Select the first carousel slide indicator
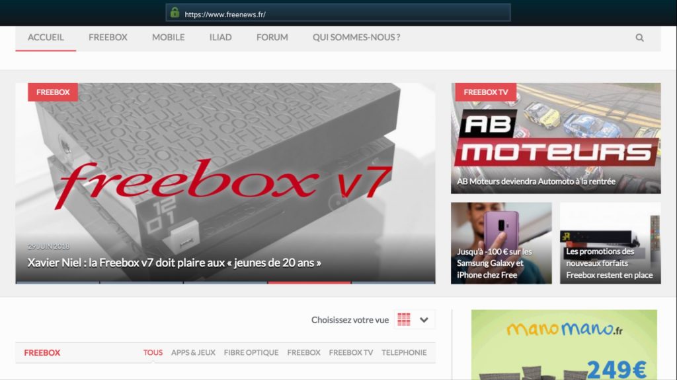Image resolution: width=677 pixels, height=380 pixels. click(x=58, y=282)
